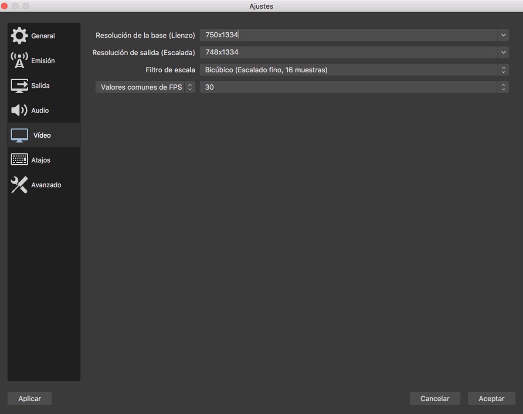Go to the Avanzado settings section
This screenshot has height=414, width=523.
46,185
